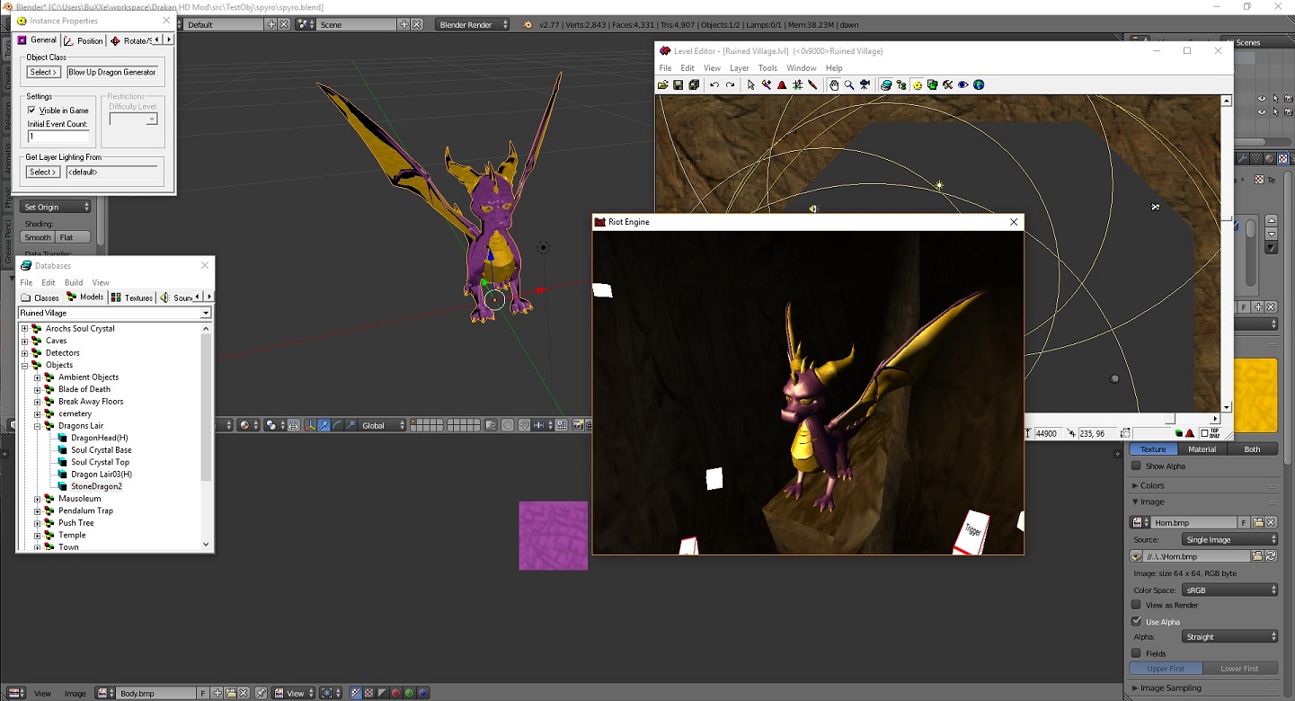The width and height of the screenshot is (1295, 701).
Task: Click Select button next to Object Class
Action: pos(43,72)
